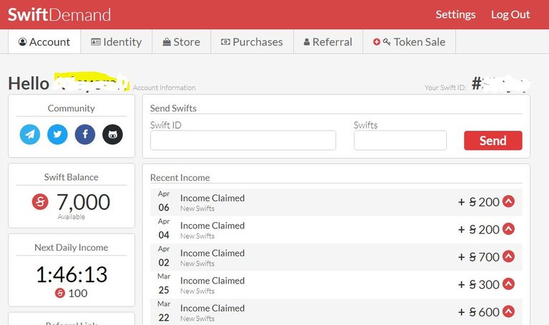The height and width of the screenshot is (325, 549).
Task: Open the Facebook community icon
Action: [85, 134]
